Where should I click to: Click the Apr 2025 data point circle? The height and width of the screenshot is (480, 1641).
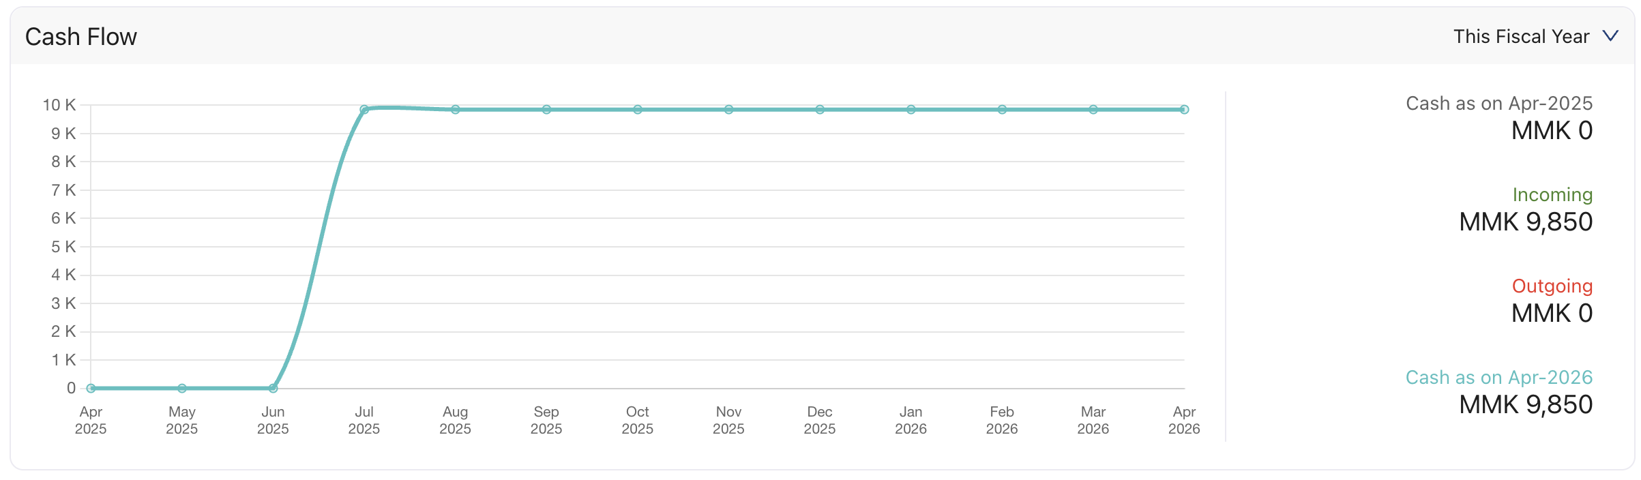(91, 387)
